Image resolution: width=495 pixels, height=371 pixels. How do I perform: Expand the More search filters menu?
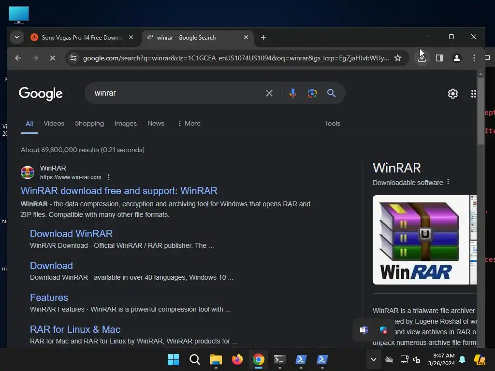189,123
